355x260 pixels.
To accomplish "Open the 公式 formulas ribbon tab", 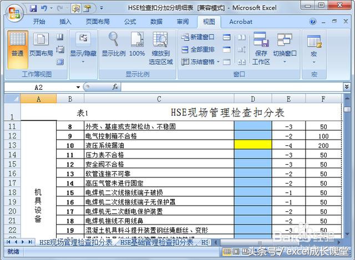I will (x=130, y=22).
